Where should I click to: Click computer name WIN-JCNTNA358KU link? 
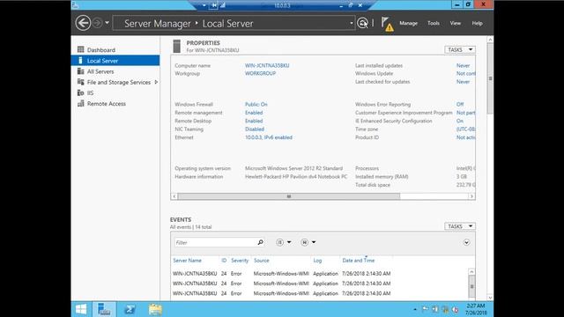pos(267,65)
